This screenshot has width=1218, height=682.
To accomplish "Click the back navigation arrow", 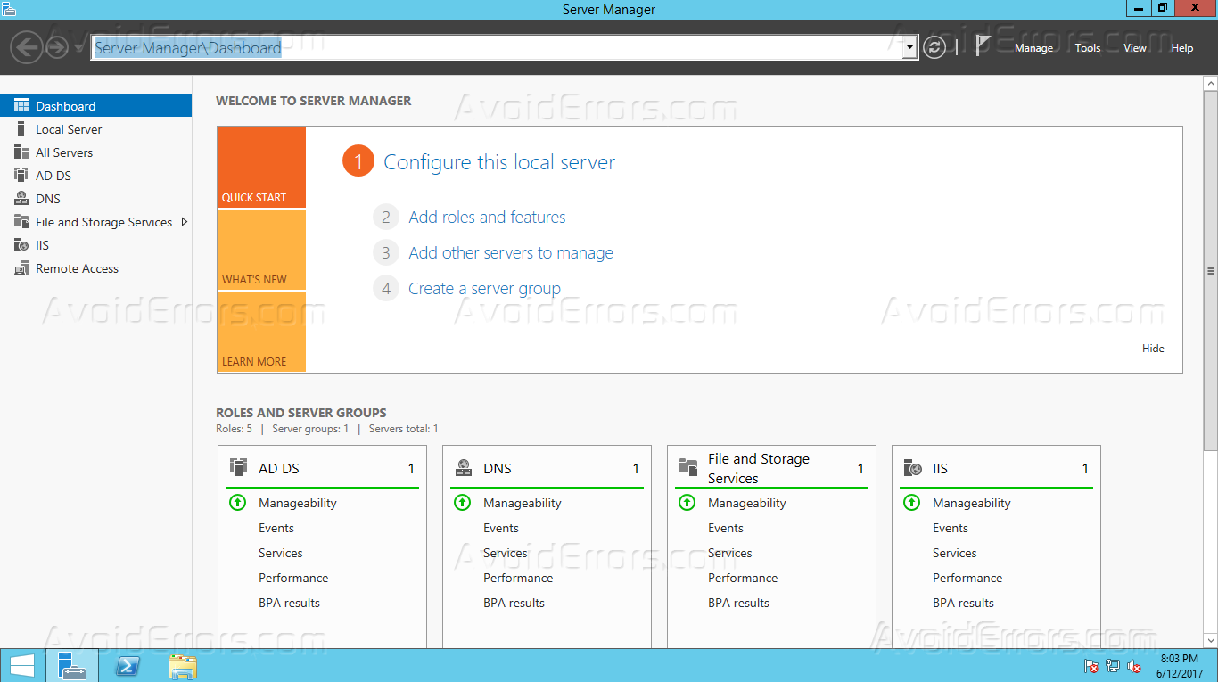I will point(28,47).
